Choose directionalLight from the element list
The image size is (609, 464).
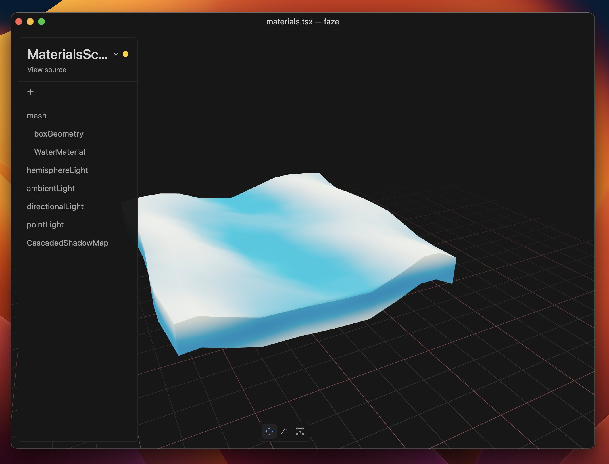tap(55, 206)
